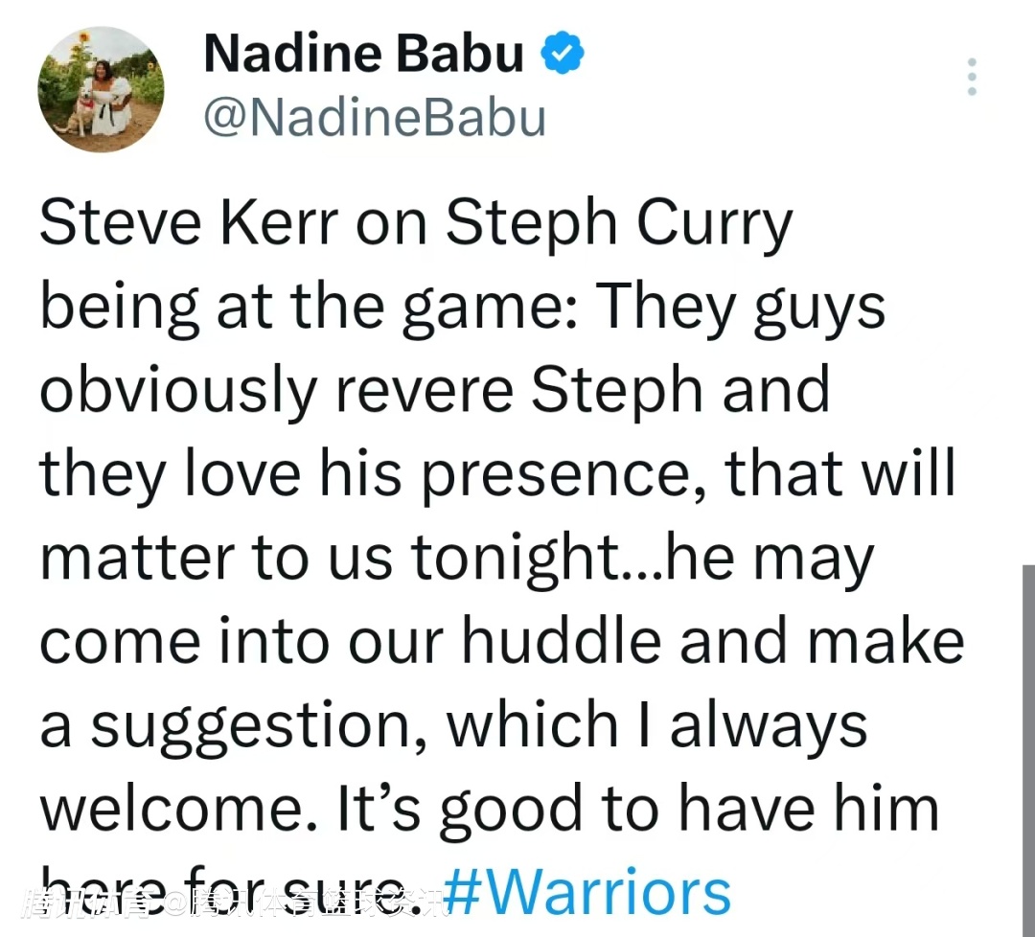Click the word "huddle" in the tweet
Viewport: 1035px width, 937px height.
(x=561, y=639)
